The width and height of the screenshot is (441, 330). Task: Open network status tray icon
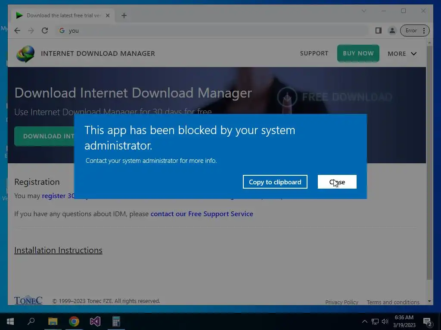[375, 321]
